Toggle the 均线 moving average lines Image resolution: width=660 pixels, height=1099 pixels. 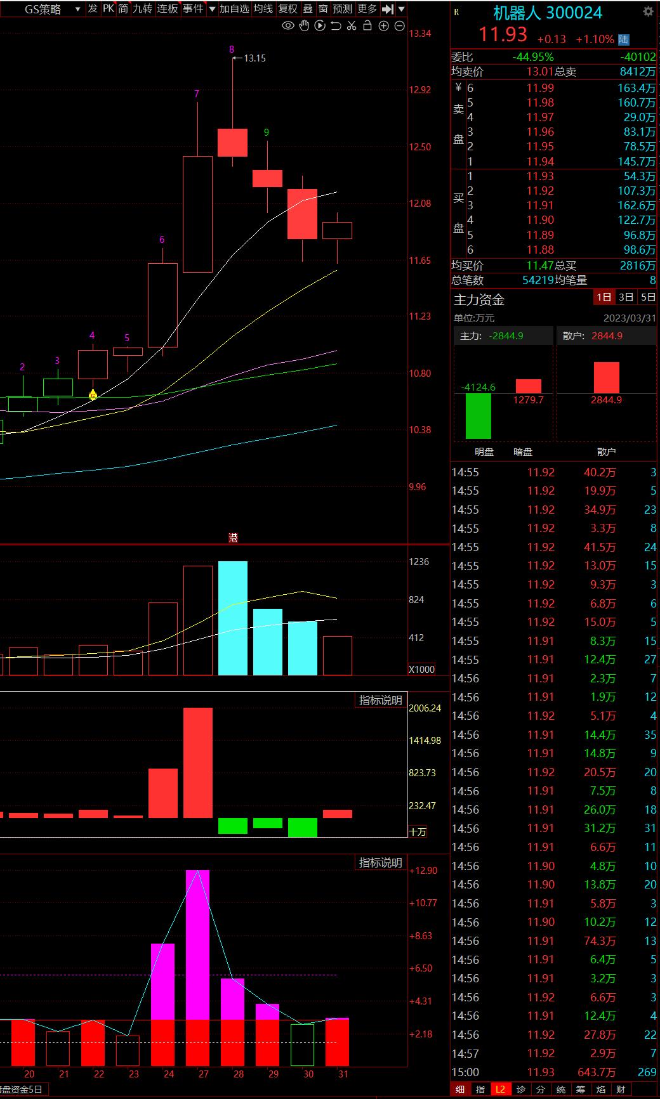click(263, 9)
